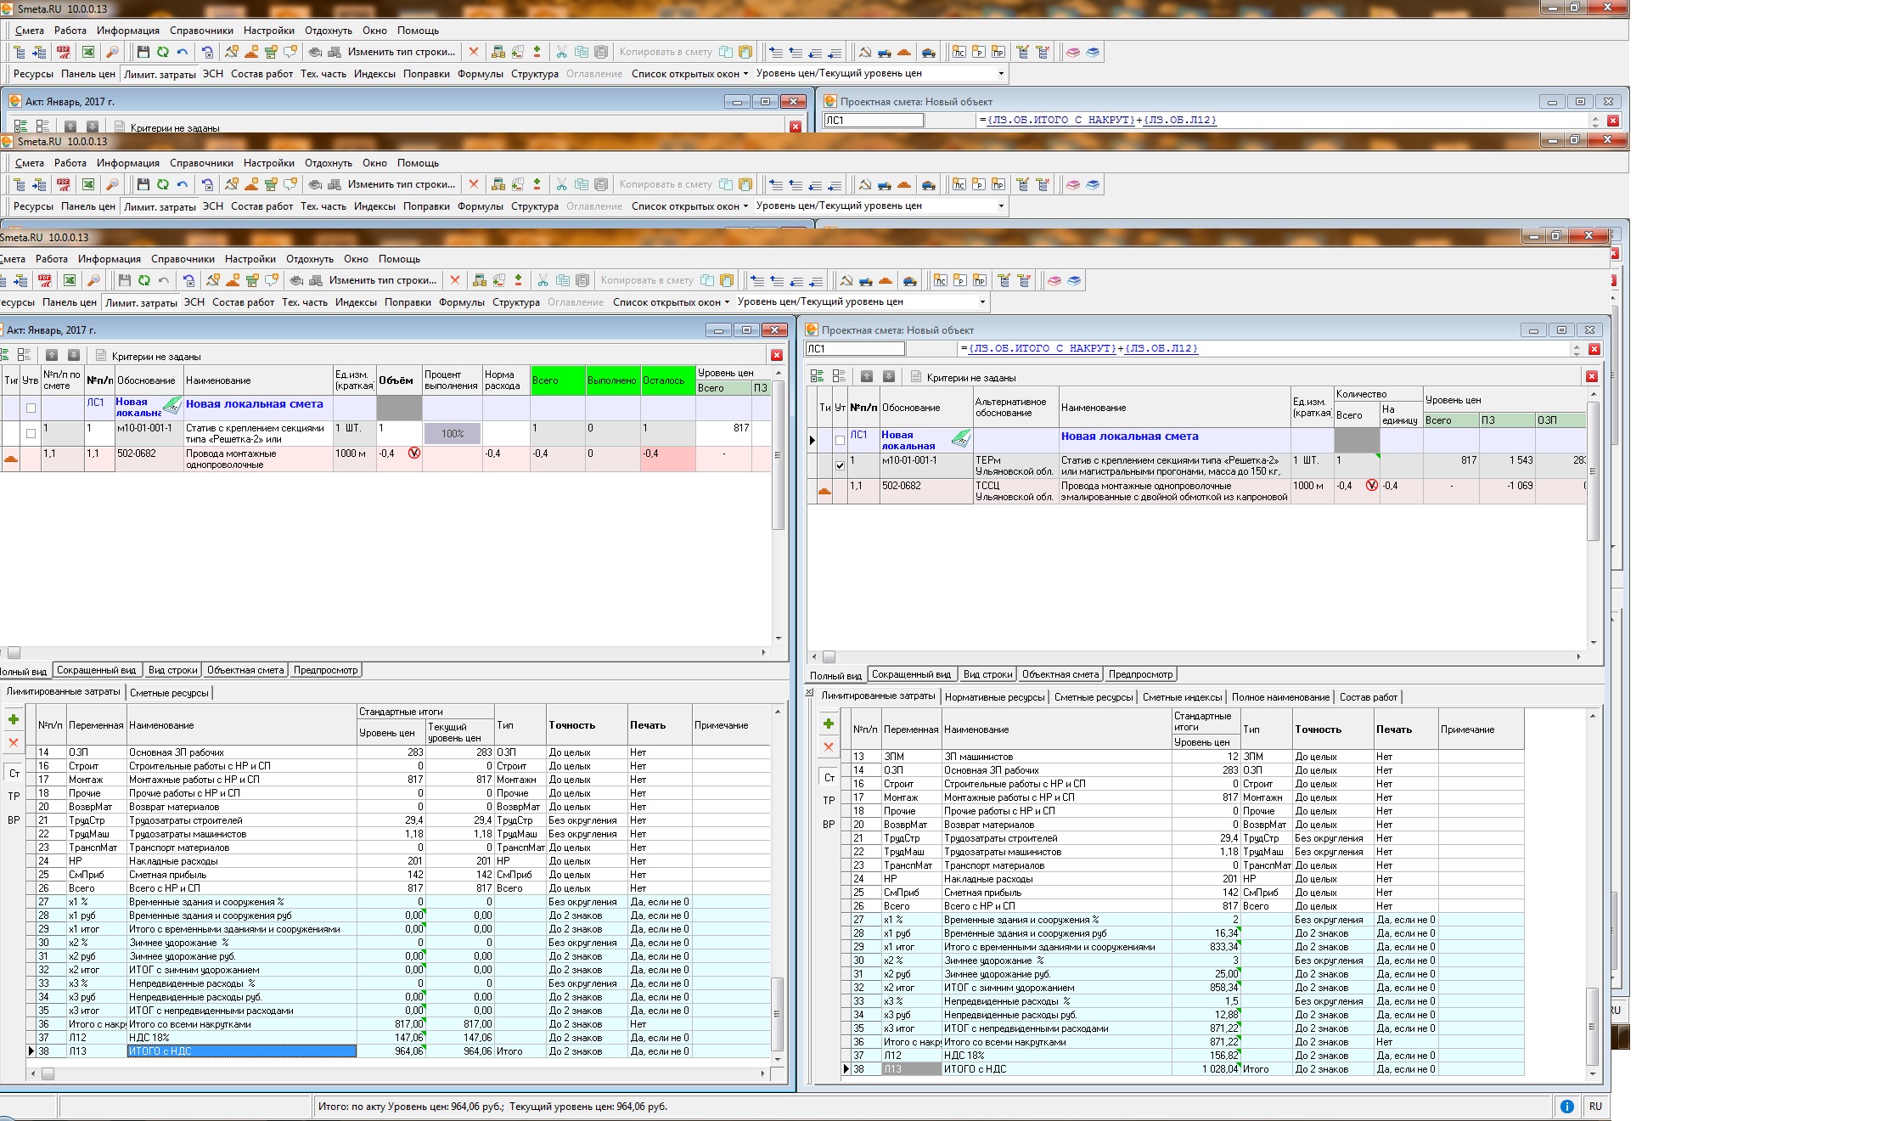The width and height of the screenshot is (1895, 1121).
Task: Click the PDF export icon in the front toolbar
Action: [x=45, y=280]
